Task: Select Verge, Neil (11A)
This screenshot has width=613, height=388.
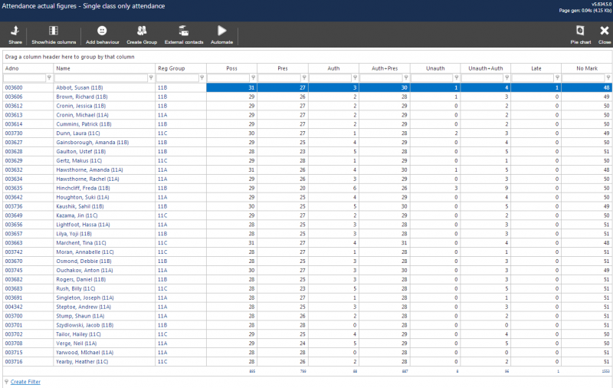Action: click(76, 344)
